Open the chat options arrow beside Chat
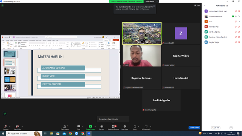 (83, 127)
